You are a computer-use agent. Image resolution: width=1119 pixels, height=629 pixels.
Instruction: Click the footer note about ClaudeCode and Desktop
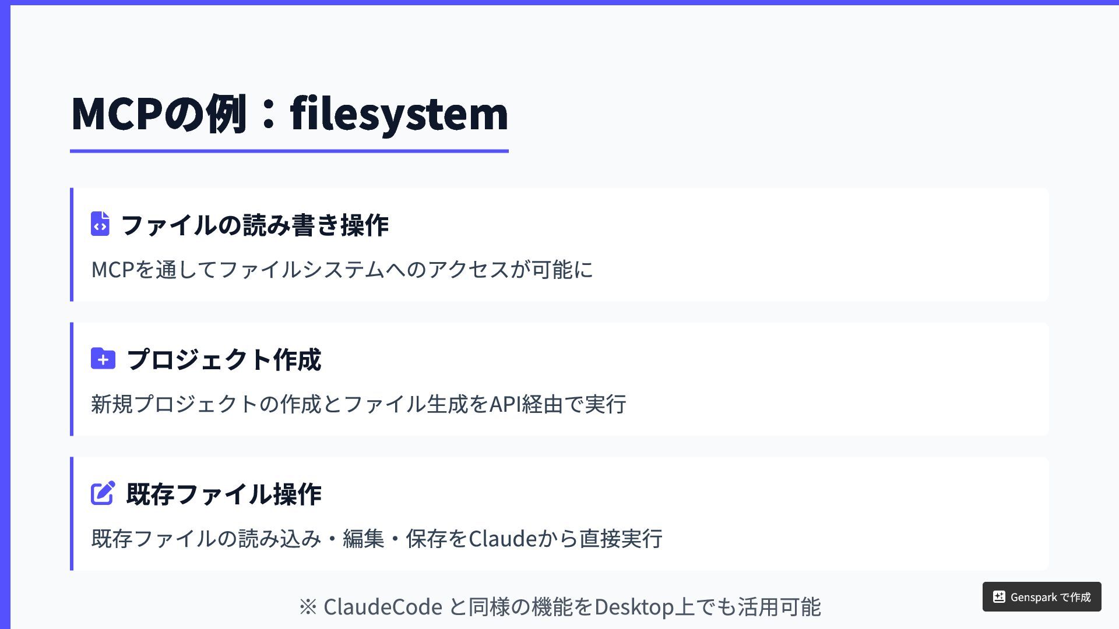[559, 607]
